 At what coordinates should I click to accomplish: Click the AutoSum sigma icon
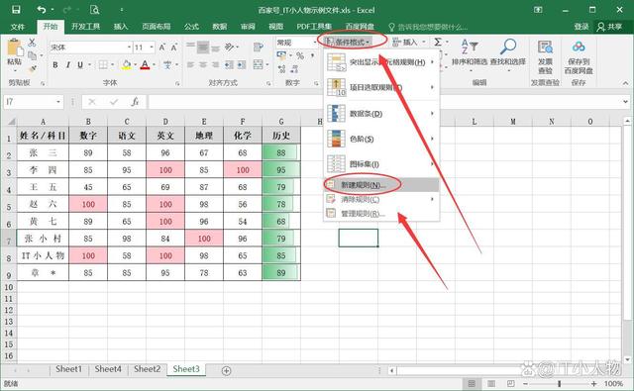[438, 42]
